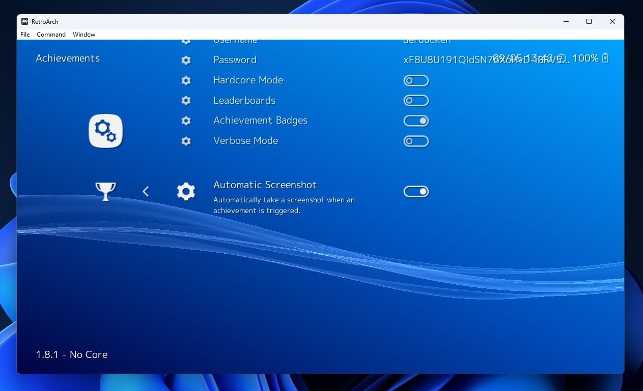
Task: Toggle Leaderboards switch
Action: click(x=416, y=101)
